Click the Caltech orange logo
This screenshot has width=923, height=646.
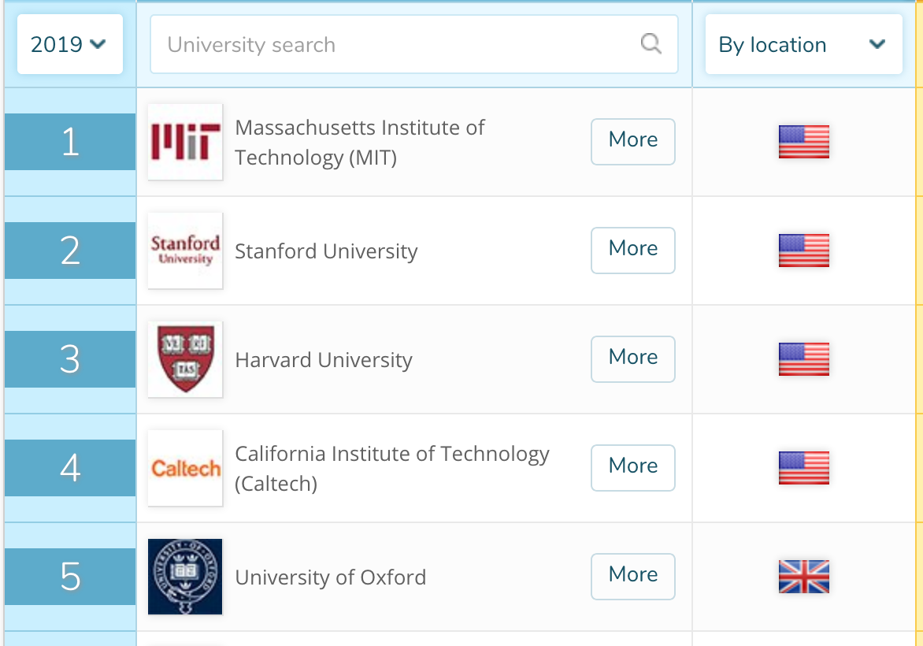185,468
